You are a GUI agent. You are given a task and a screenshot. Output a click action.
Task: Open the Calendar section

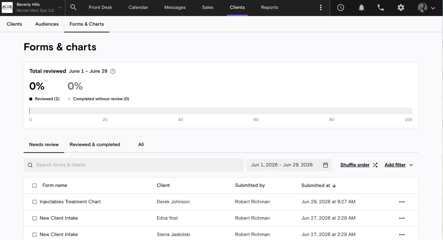(x=138, y=7)
